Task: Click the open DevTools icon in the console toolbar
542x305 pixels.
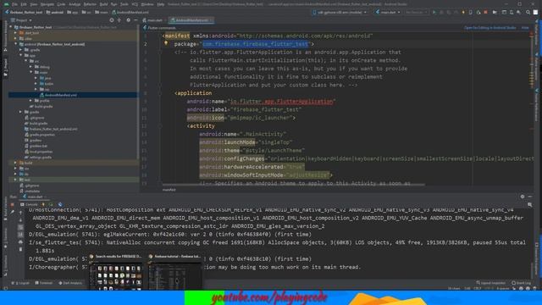Action: (60, 204)
